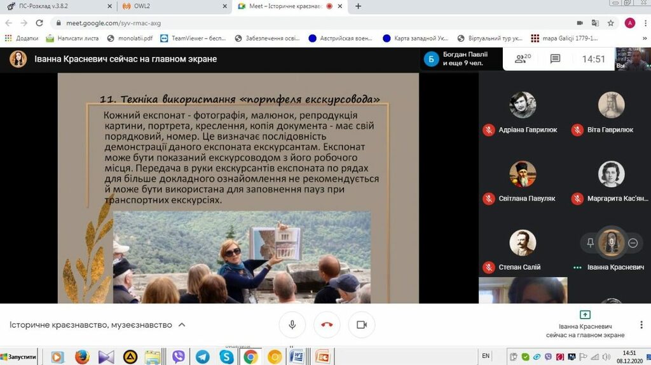
Task: Open the meeting chat panel
Action: (x=555, y=59)
